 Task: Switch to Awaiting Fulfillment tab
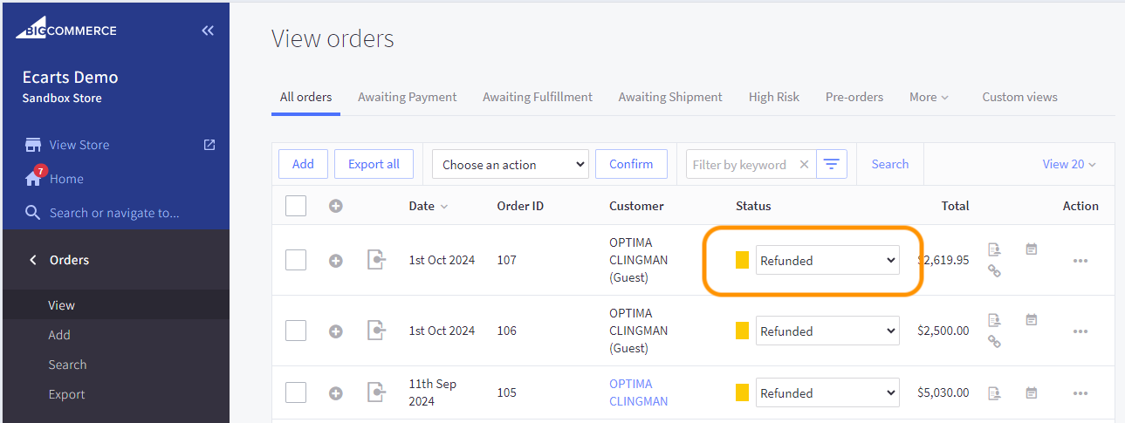pyautogui.click(x=538, y=97)
